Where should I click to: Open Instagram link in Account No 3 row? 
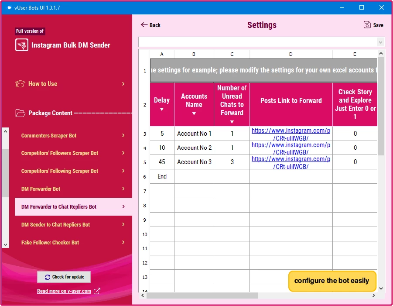(291, 162)
